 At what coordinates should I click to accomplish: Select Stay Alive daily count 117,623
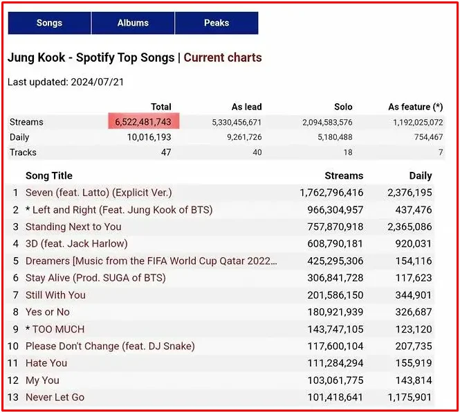point(414,278)
